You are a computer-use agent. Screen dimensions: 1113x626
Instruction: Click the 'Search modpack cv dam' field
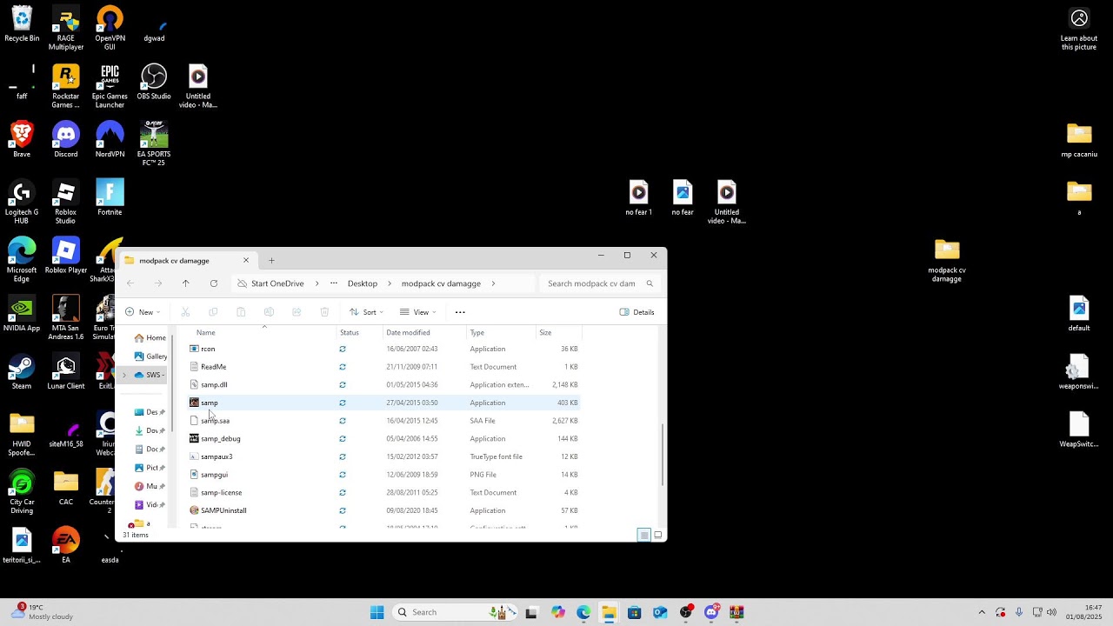point(600,283)
